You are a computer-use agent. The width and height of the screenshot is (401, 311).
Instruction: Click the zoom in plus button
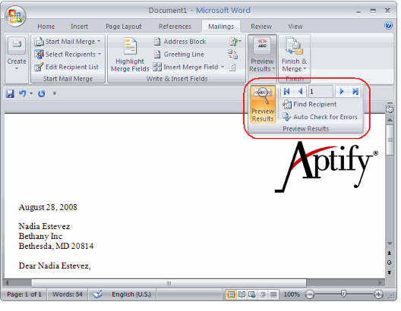point(378,294)
